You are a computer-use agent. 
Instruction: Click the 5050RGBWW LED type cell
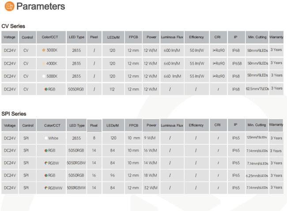point(76,188)
